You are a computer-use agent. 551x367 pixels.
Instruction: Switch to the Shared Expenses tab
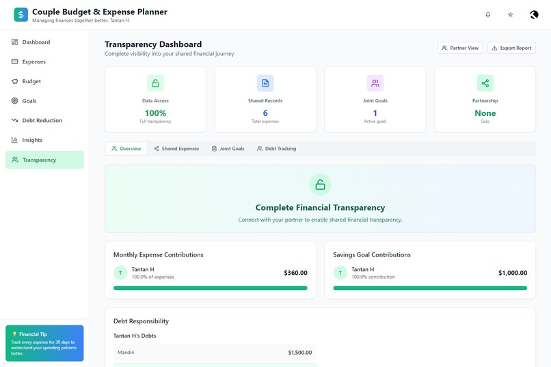[x=176, y=149]
